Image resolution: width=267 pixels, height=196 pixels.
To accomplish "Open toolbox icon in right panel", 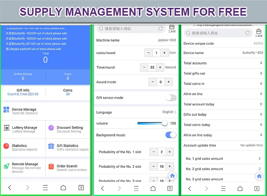I will tap(259, 32).
